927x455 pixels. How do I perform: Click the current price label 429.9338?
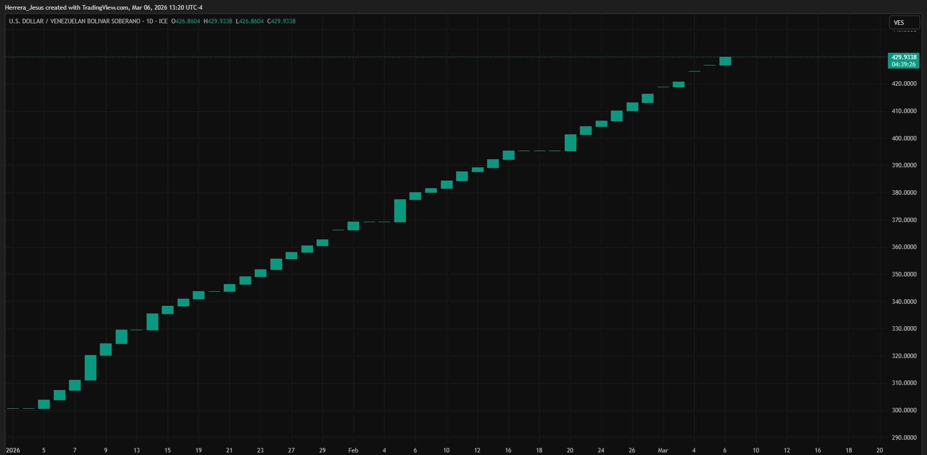[x=904, y=57]
